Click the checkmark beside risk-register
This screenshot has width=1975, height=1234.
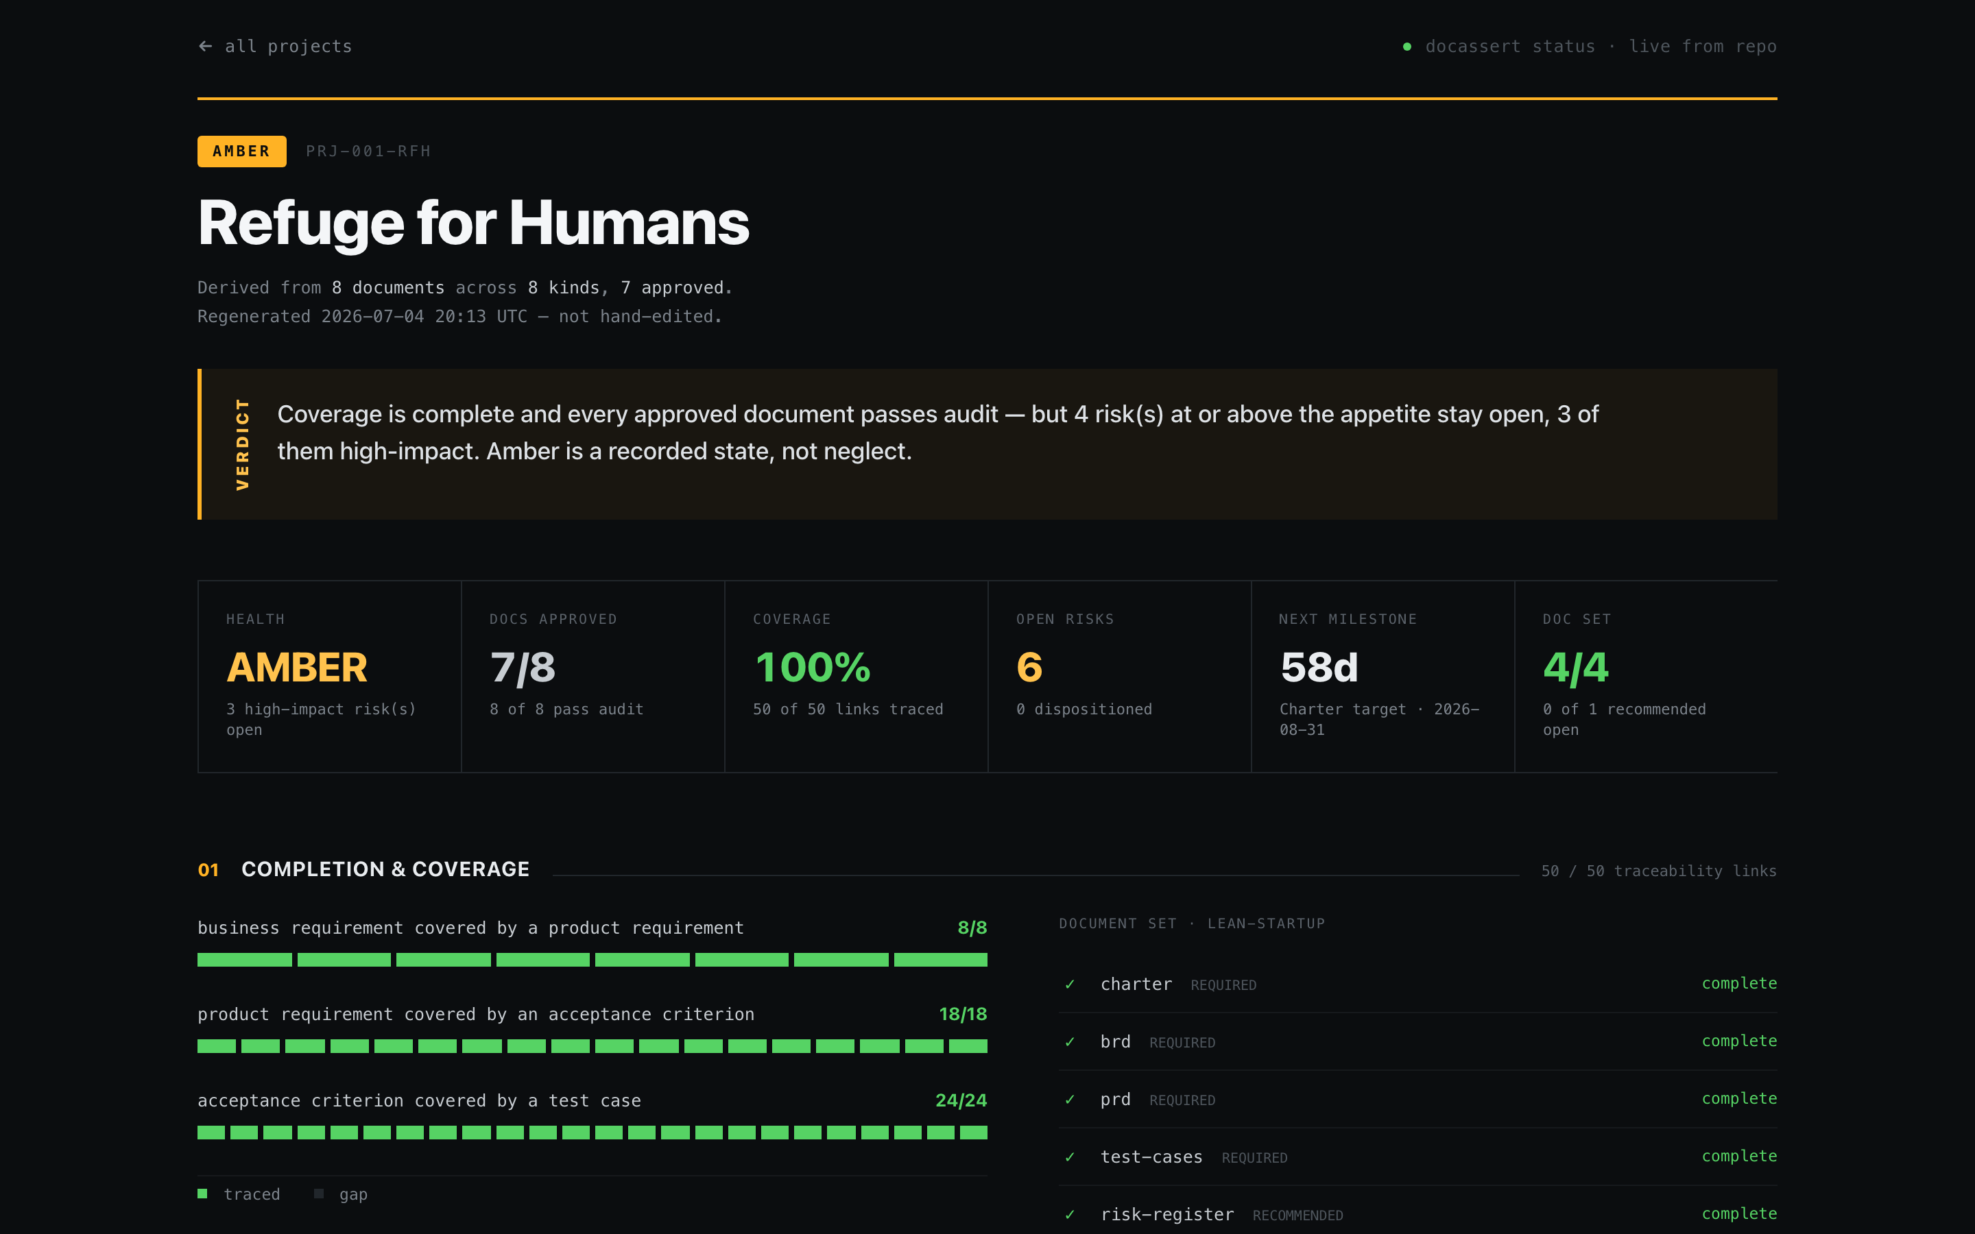[1070, 1214]
